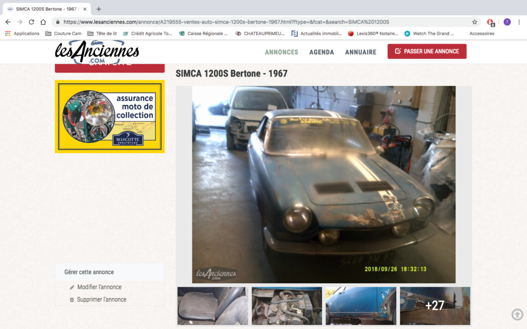527x329 pixels.
Task: Enlarge the main Simca front photo
Action: (324, 185)
